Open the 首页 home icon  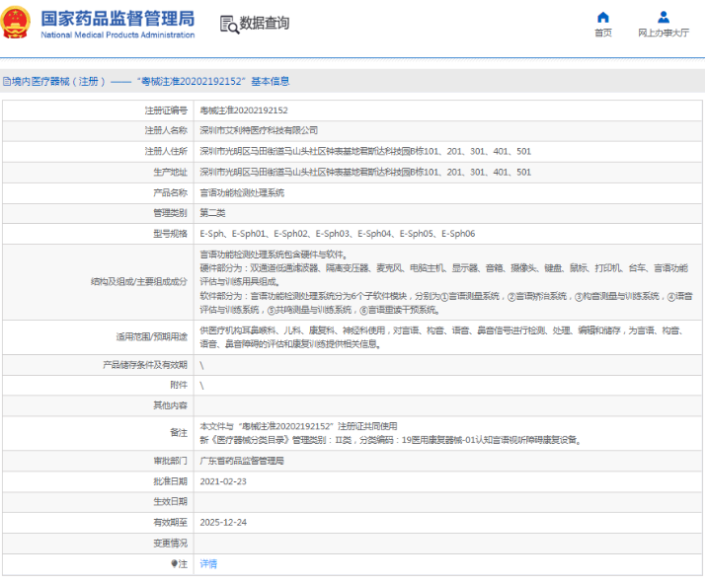coord(603,18)
